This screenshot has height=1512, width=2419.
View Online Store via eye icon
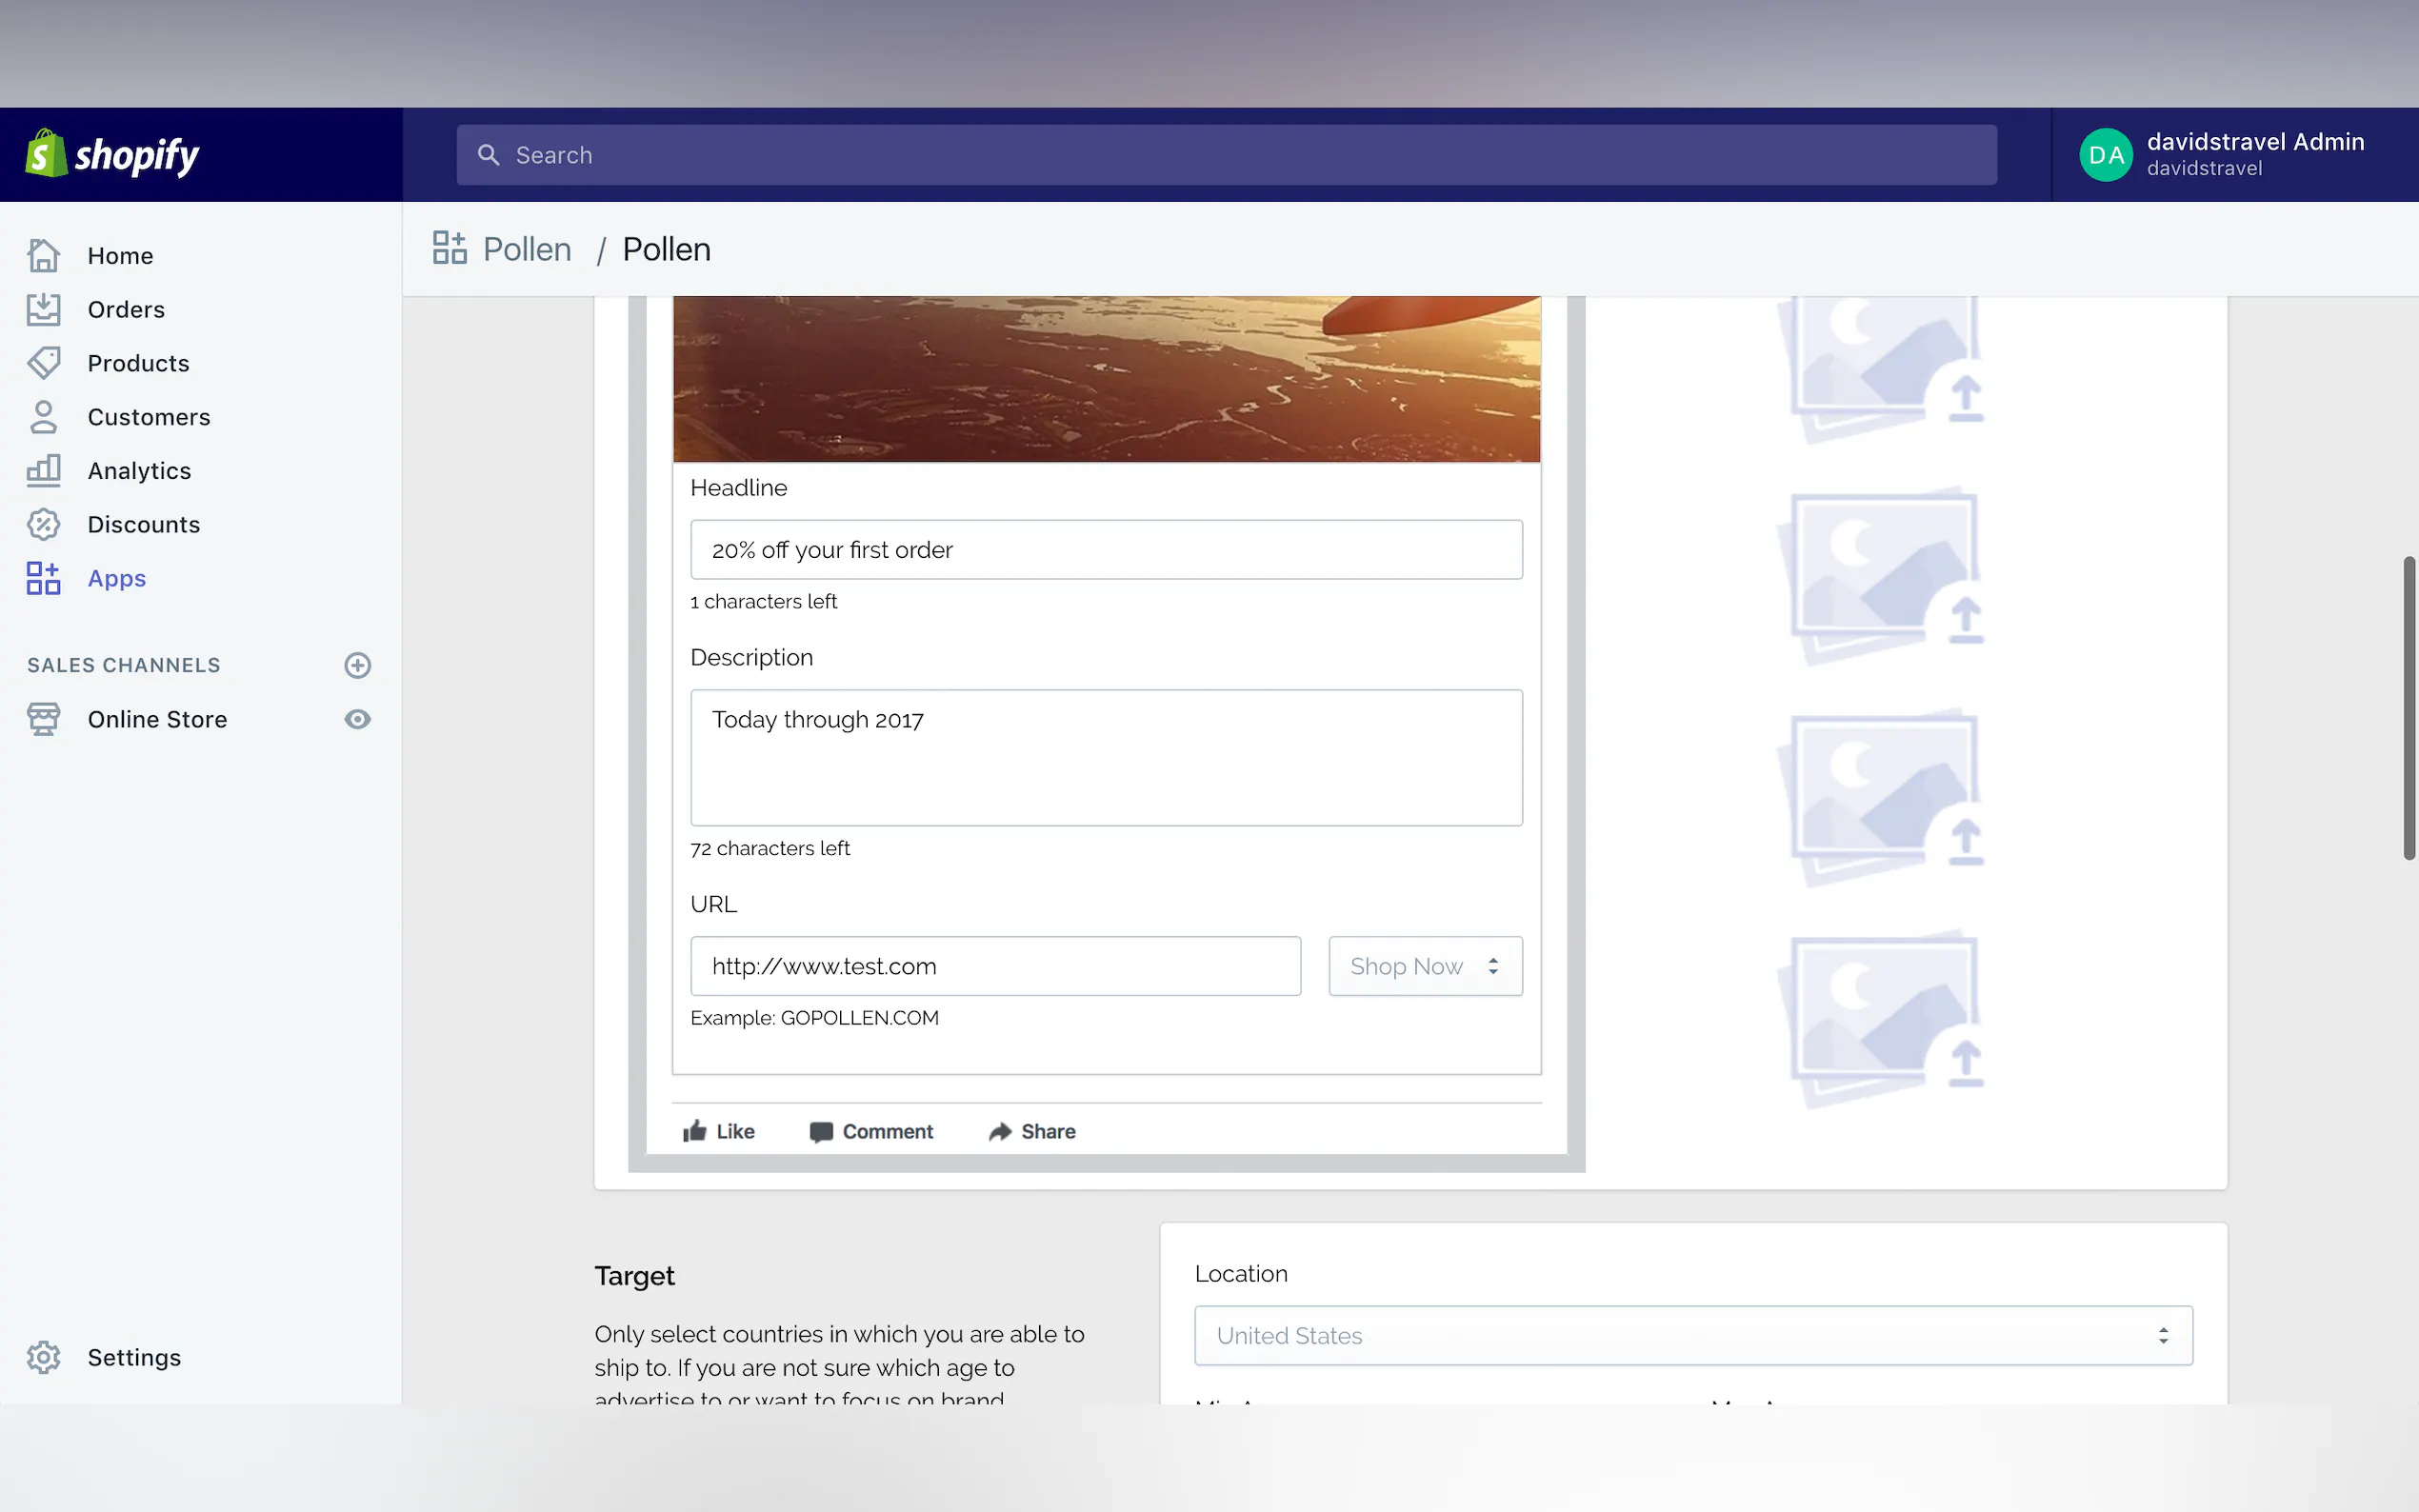click(357, 719)
